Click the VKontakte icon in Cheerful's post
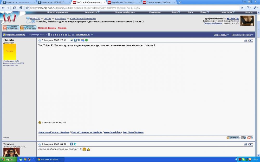The image size is (260, 162). [x=75, y=40]
